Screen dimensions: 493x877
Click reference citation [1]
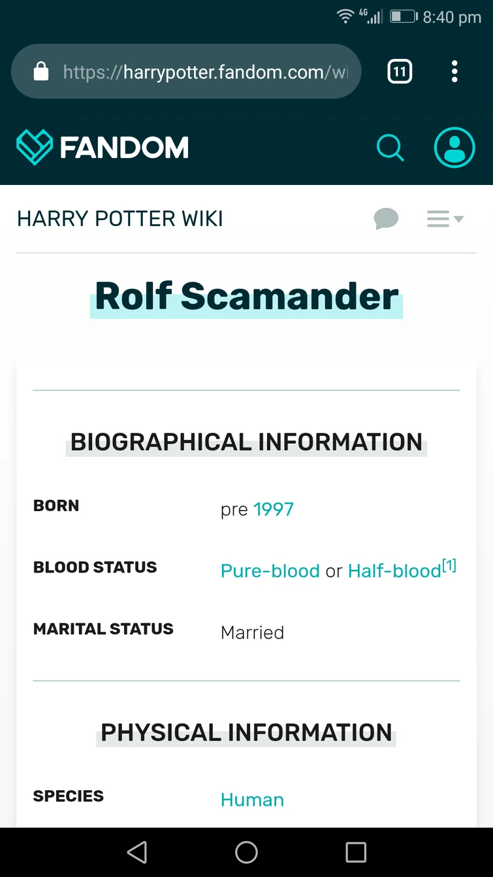click(x=449, y=564)
